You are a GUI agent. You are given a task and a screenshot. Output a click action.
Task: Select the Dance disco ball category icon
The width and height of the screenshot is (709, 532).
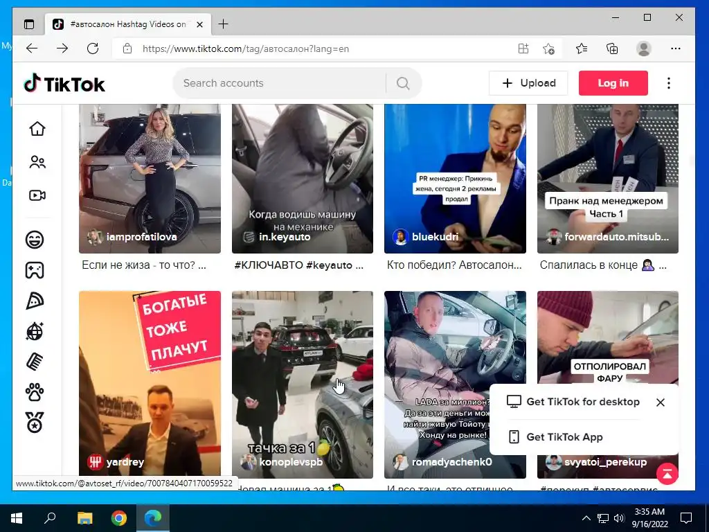[35, 331]
